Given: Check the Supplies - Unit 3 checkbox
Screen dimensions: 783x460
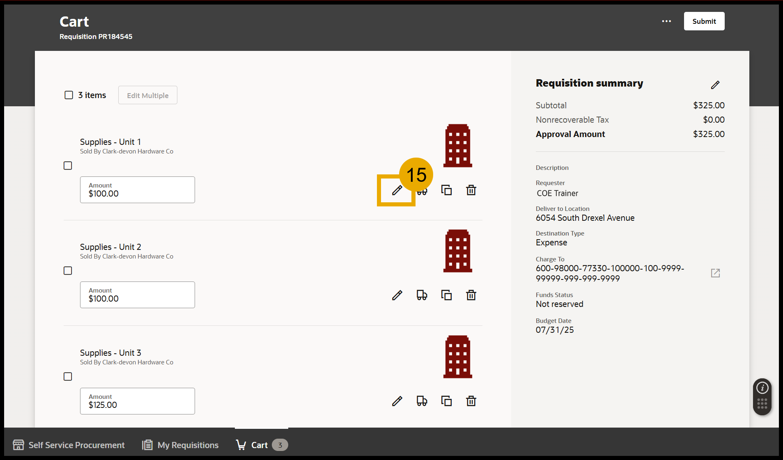Looking at the screenshot, I should [x=68, y=377].
